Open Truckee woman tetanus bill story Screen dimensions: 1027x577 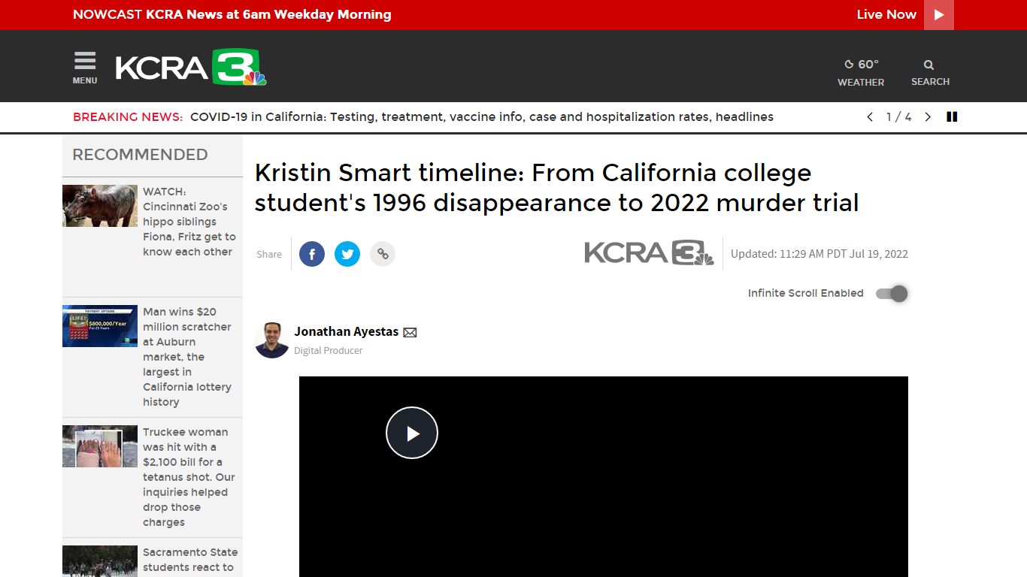tap(189, 477)
